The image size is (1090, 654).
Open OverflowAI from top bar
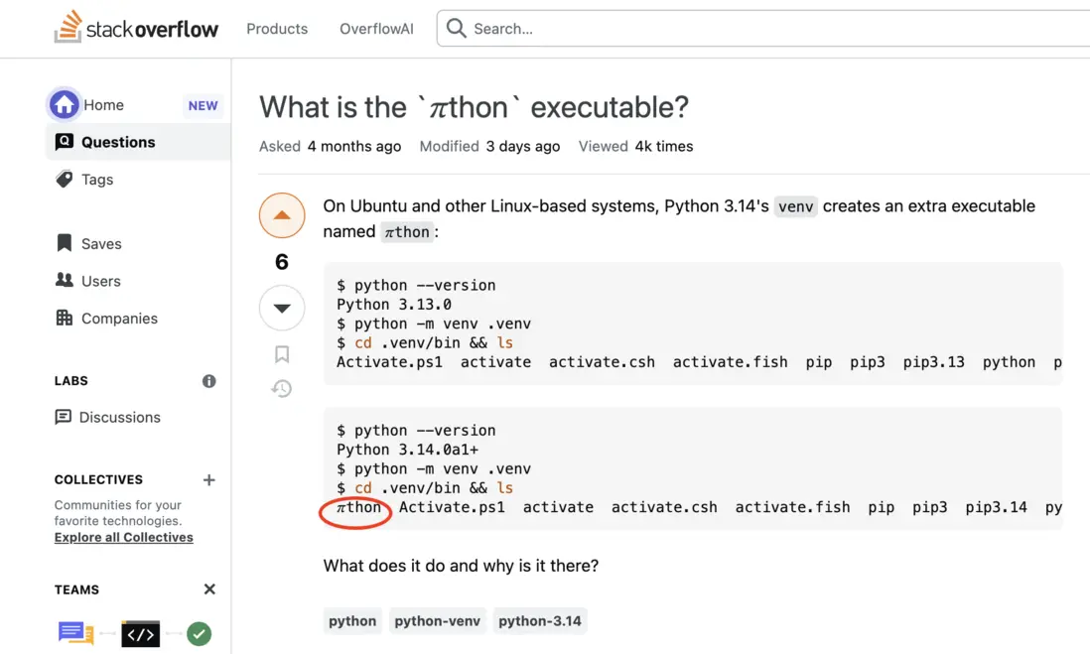376,29
